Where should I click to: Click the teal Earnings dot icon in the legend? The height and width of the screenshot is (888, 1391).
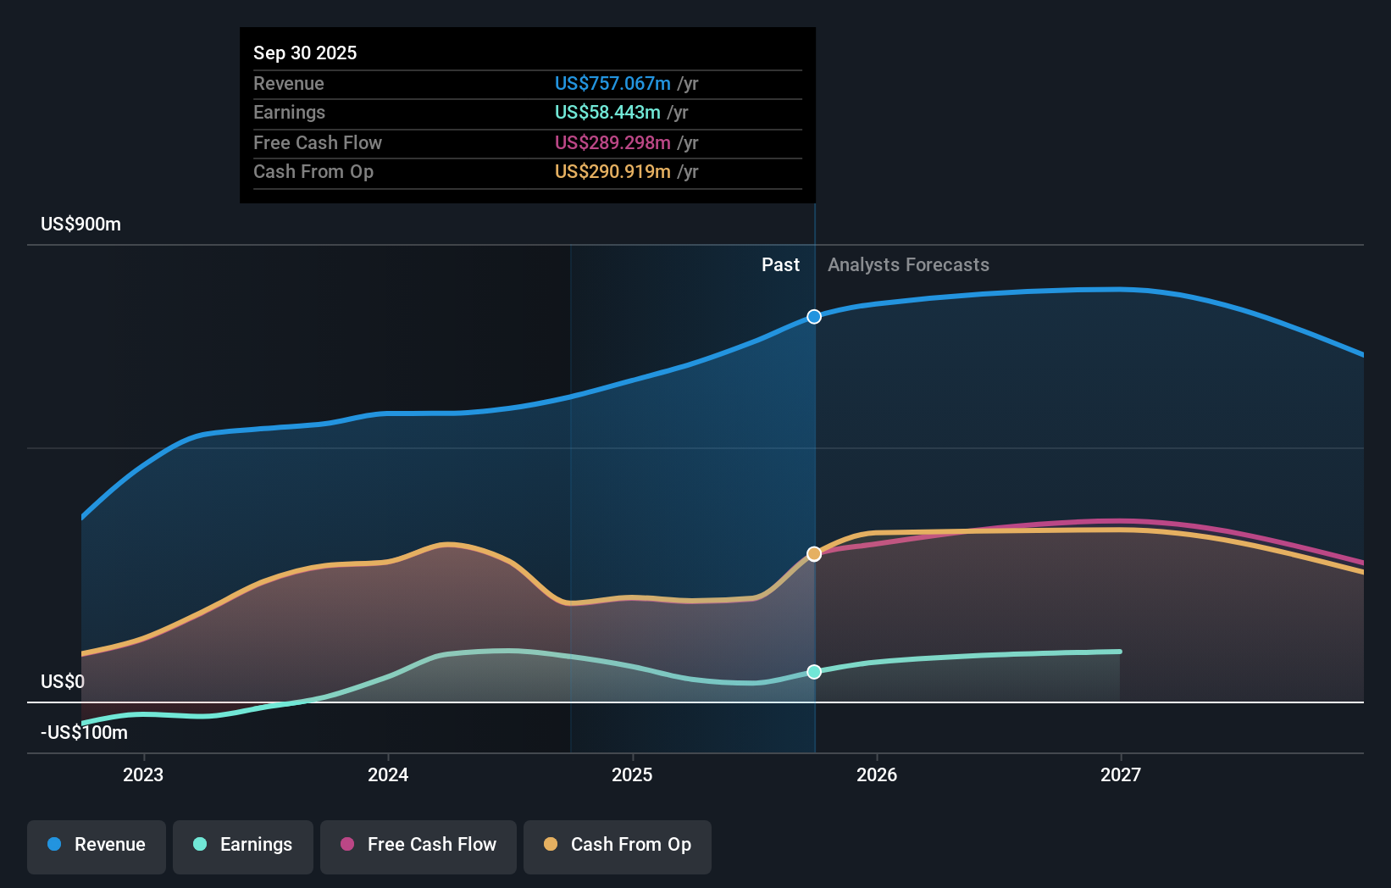(198, 845)
